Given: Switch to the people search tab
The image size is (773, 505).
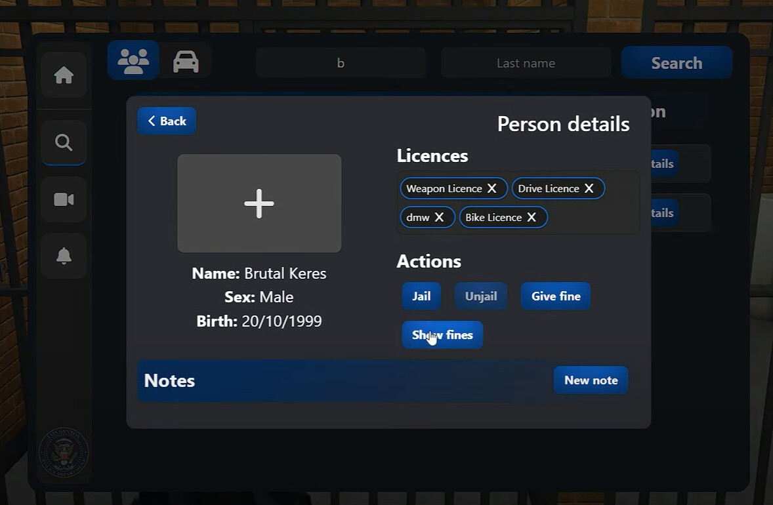Looking at the screenshot, I should coord(133,62).
